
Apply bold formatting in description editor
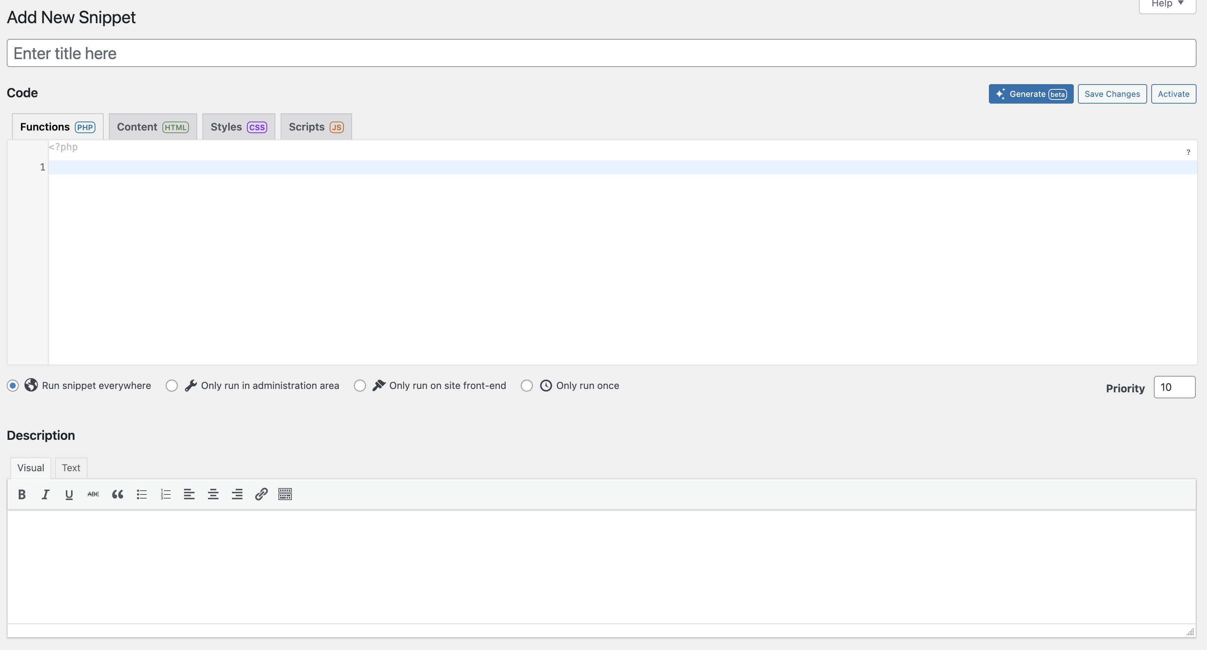(x=22, y=494)
